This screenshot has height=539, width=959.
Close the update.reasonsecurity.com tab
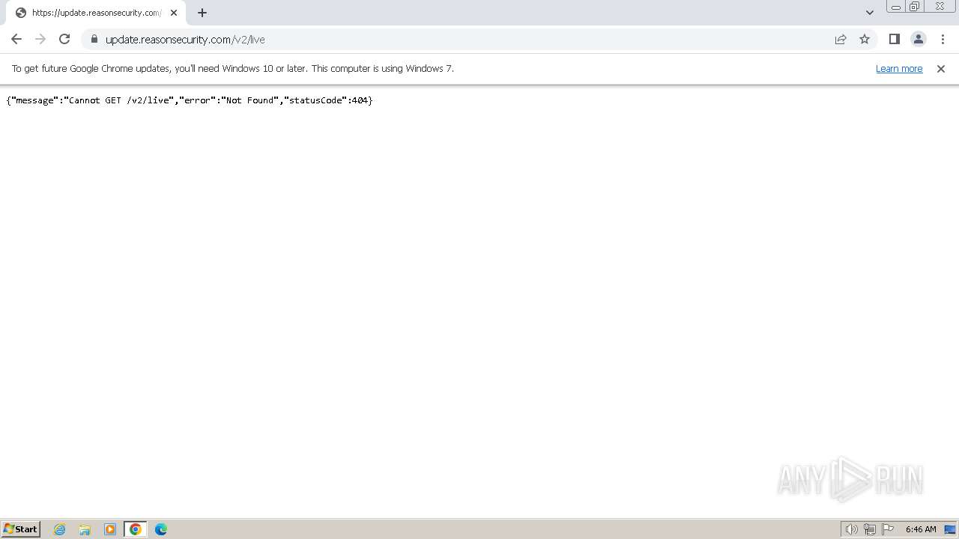pos(174,13)
